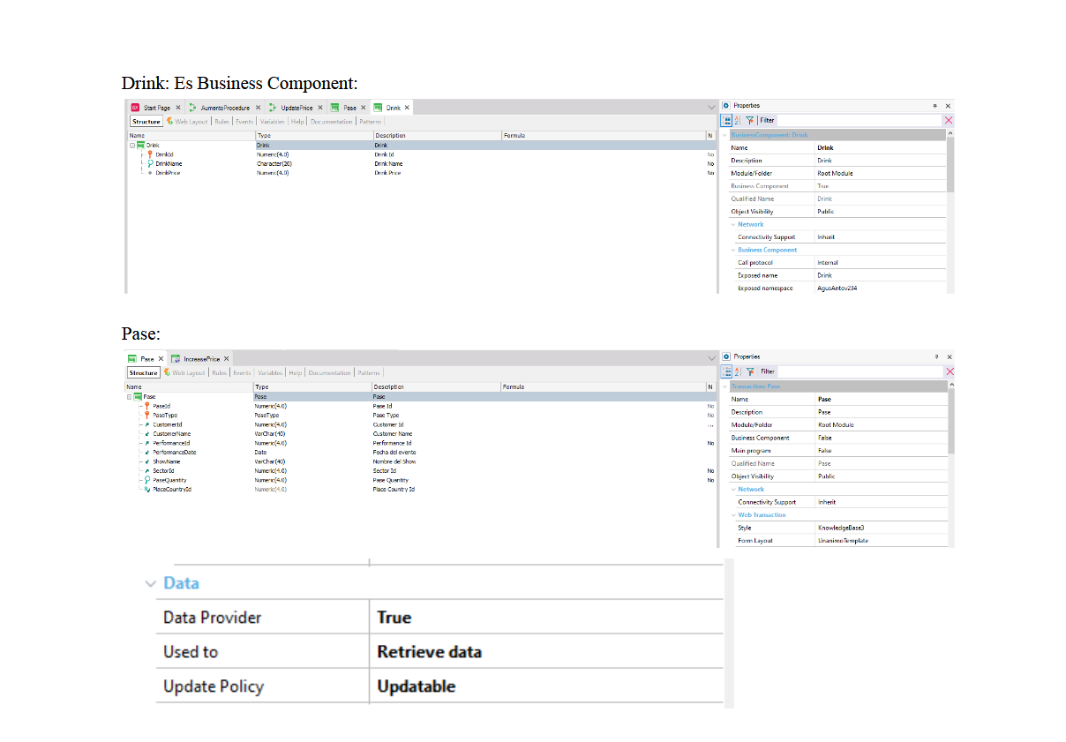Select the Rules section in Pase editor
Screen dimensions: 1066x742
click(x=219, y=373)
